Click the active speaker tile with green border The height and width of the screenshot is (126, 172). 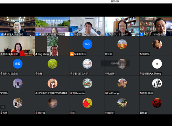click(156, 26)
